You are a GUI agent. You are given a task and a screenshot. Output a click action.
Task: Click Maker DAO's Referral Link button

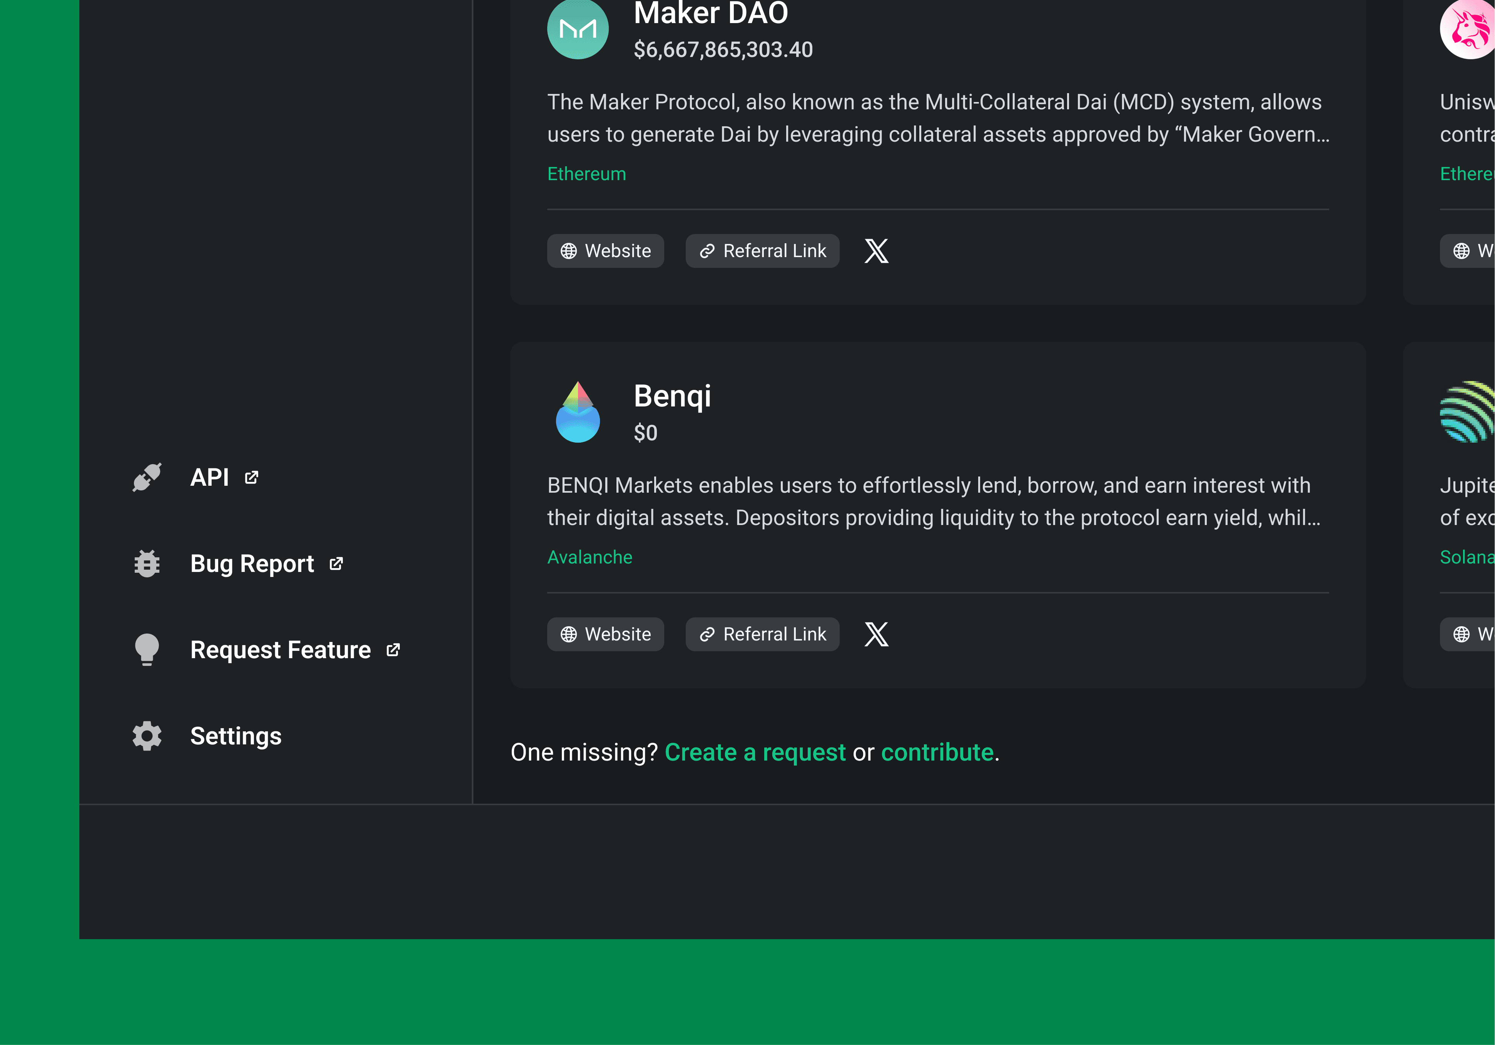coord(762,251)
